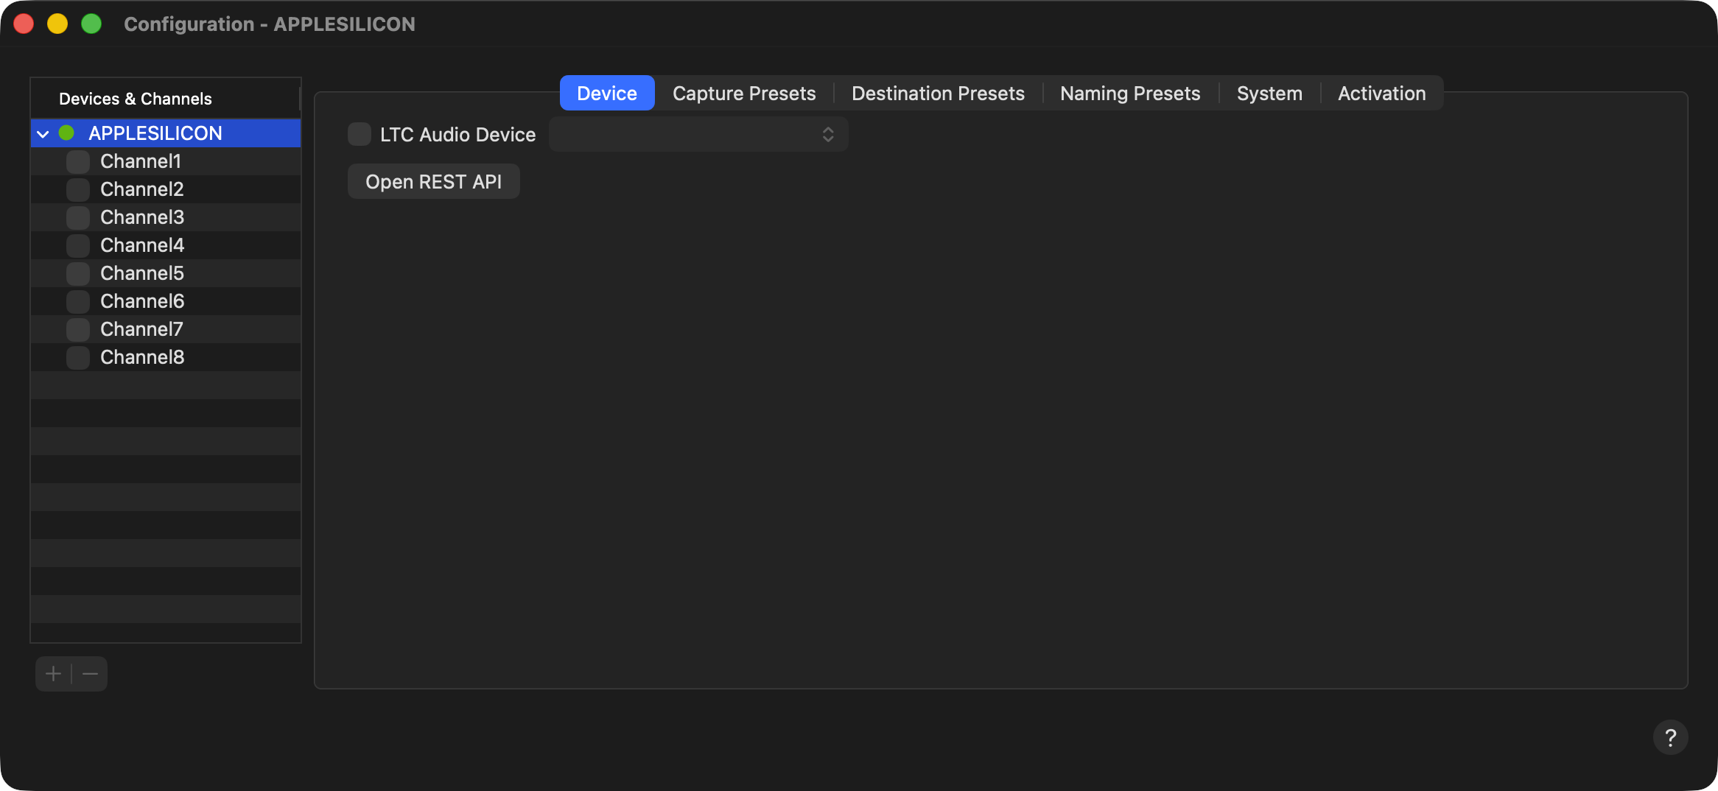Open the Destination Presets tab

pyautogui.click(x=938, y=93)
